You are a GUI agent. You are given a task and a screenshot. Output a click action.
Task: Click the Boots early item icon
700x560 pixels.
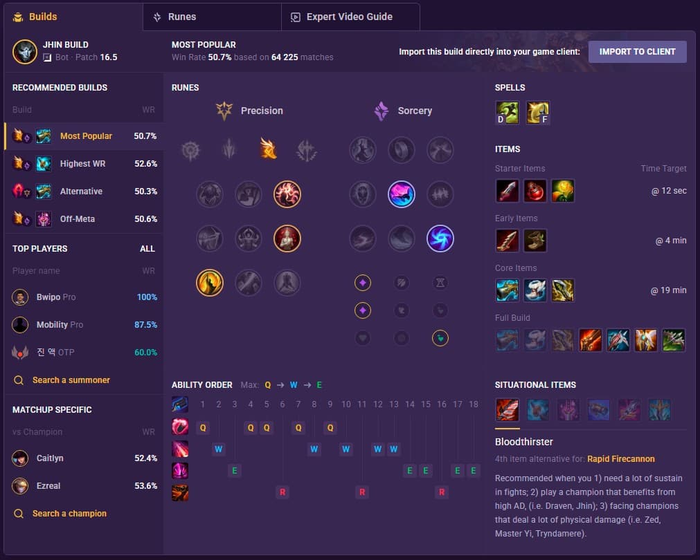click(x=535, y=241)
